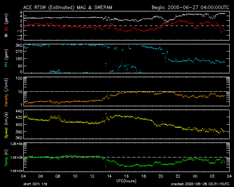Click the 100 tick label on Density axis
Screen dimensions: 234x187
[19, 78]
